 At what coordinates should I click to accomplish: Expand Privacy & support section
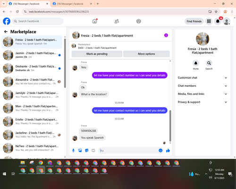click(202, 102)
